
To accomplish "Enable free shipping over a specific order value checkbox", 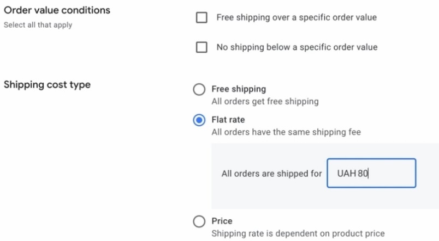I will (201, 17).
